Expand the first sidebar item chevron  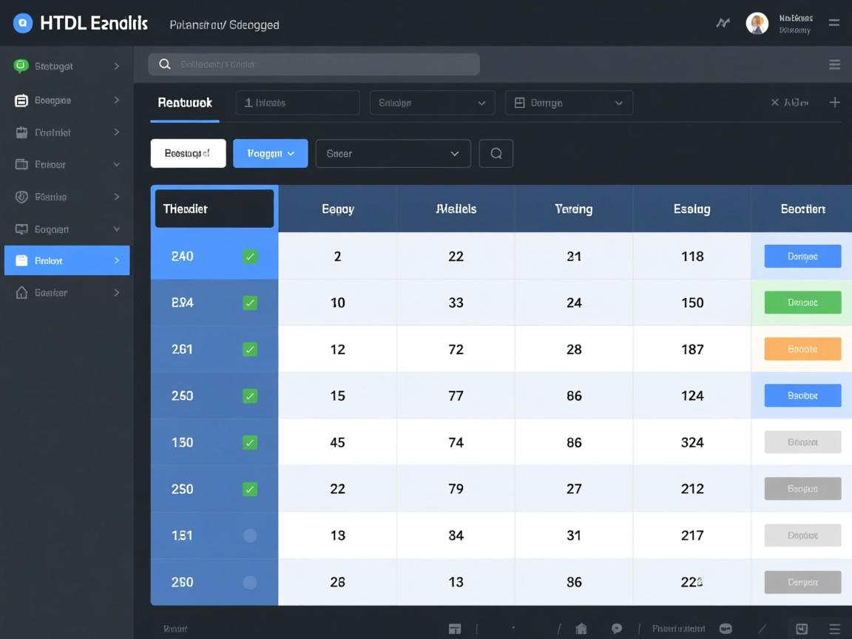coord(117,67)
